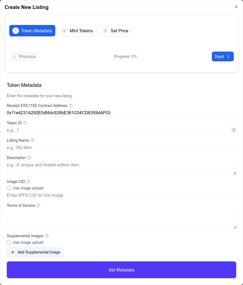Screen dimensions: 243x285
Task: Switch to the Set Price step
Action: 115,31
